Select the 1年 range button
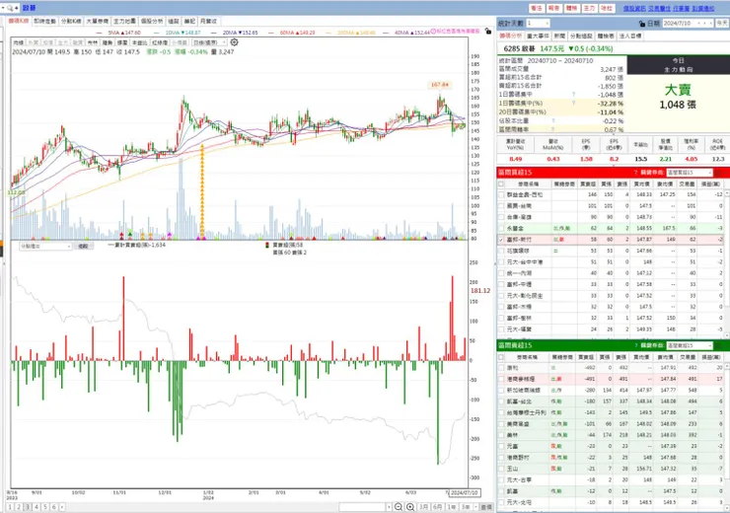Screen dimensions: 730x513 click(x=452, y=507)
